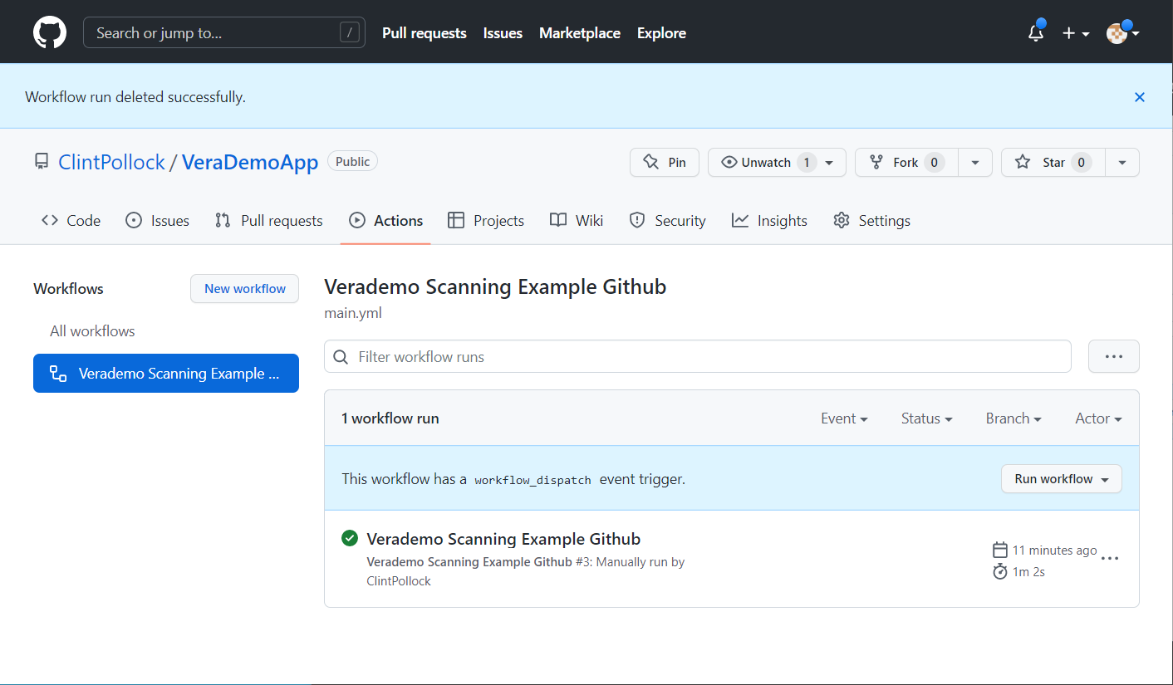Image resolution: width=1173 pixels, height=685 pixels.
Task: Click the Star count badge
Action: 1081,162
